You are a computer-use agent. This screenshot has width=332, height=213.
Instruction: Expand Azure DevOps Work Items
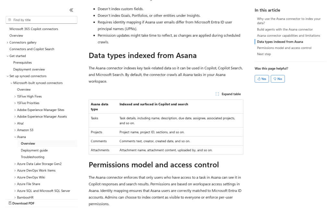click(15, 171)
